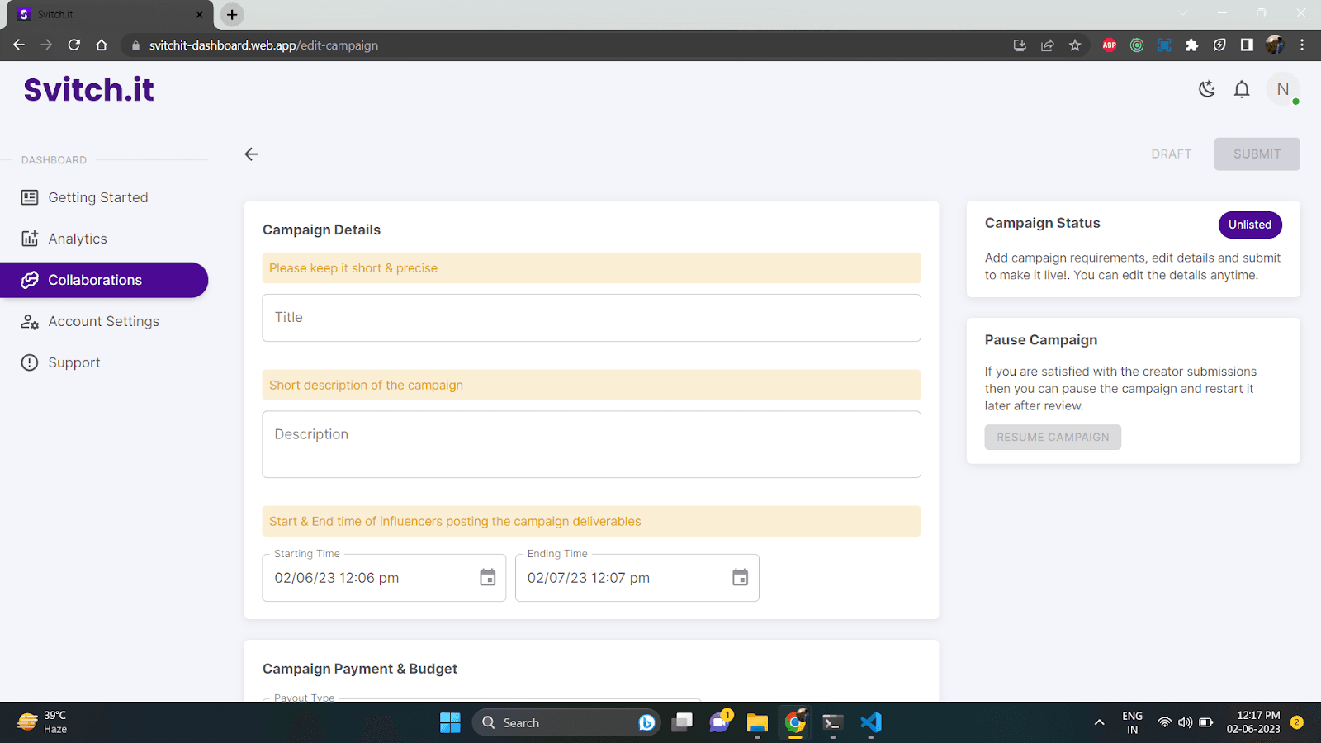Open Chrome three-dot menu
This screenshot has width=1321, height=743.
coord(1302,45)
